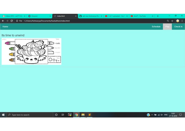Screen dimensions: 185x131
Task: Close the ash-rao GitHub tab
Action: pos(101,16)
